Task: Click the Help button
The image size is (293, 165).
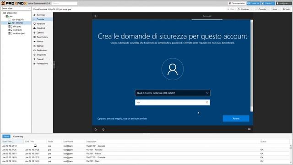Action: (x=286, y=9)
